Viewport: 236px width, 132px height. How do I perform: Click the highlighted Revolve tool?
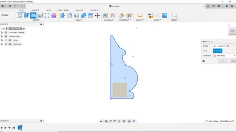[33, 15]
